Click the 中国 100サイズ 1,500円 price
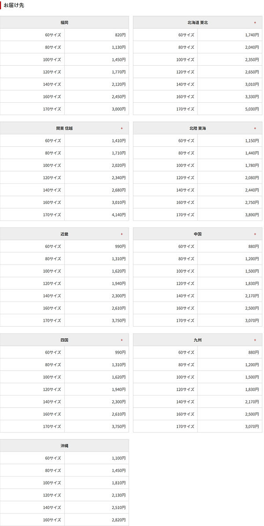Viewport: 264px width, 526px height. [x=252, y=271]
